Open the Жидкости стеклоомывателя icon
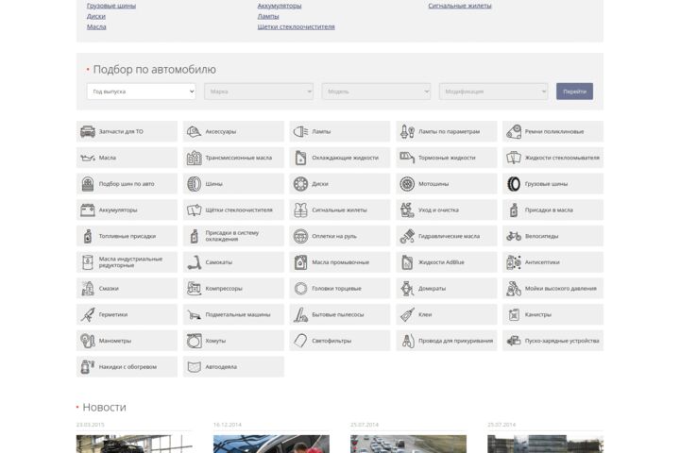 (514, 158)
